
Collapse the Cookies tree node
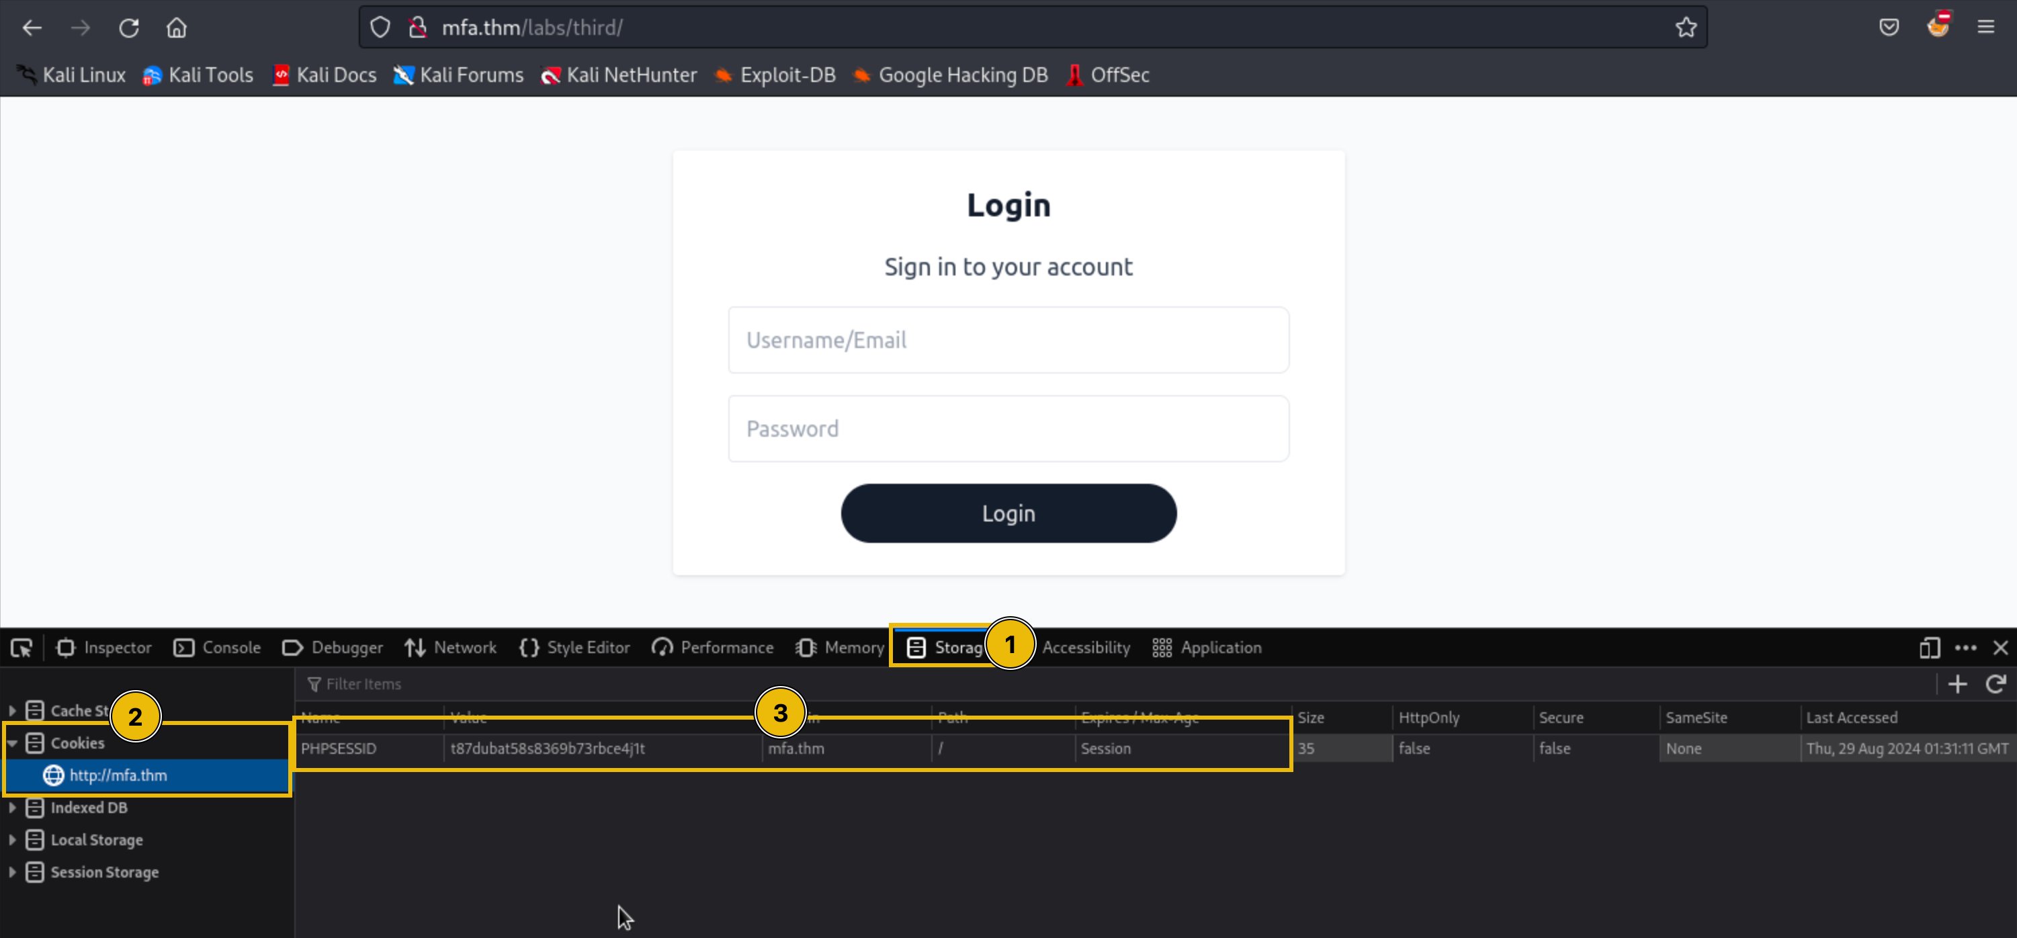coord(13,743)
